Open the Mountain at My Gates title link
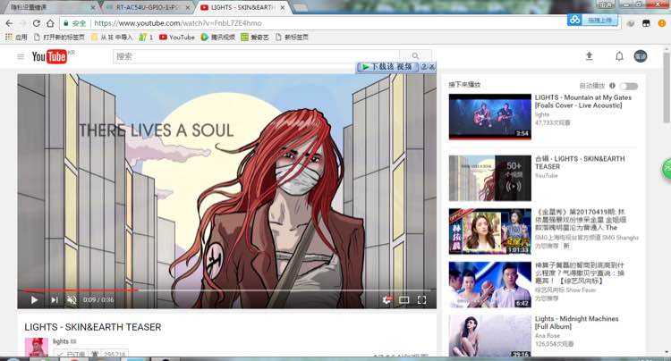 coord(582,101)
